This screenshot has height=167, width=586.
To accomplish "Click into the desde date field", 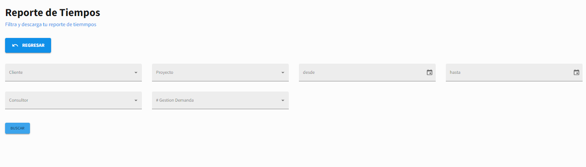I will 367,73.
